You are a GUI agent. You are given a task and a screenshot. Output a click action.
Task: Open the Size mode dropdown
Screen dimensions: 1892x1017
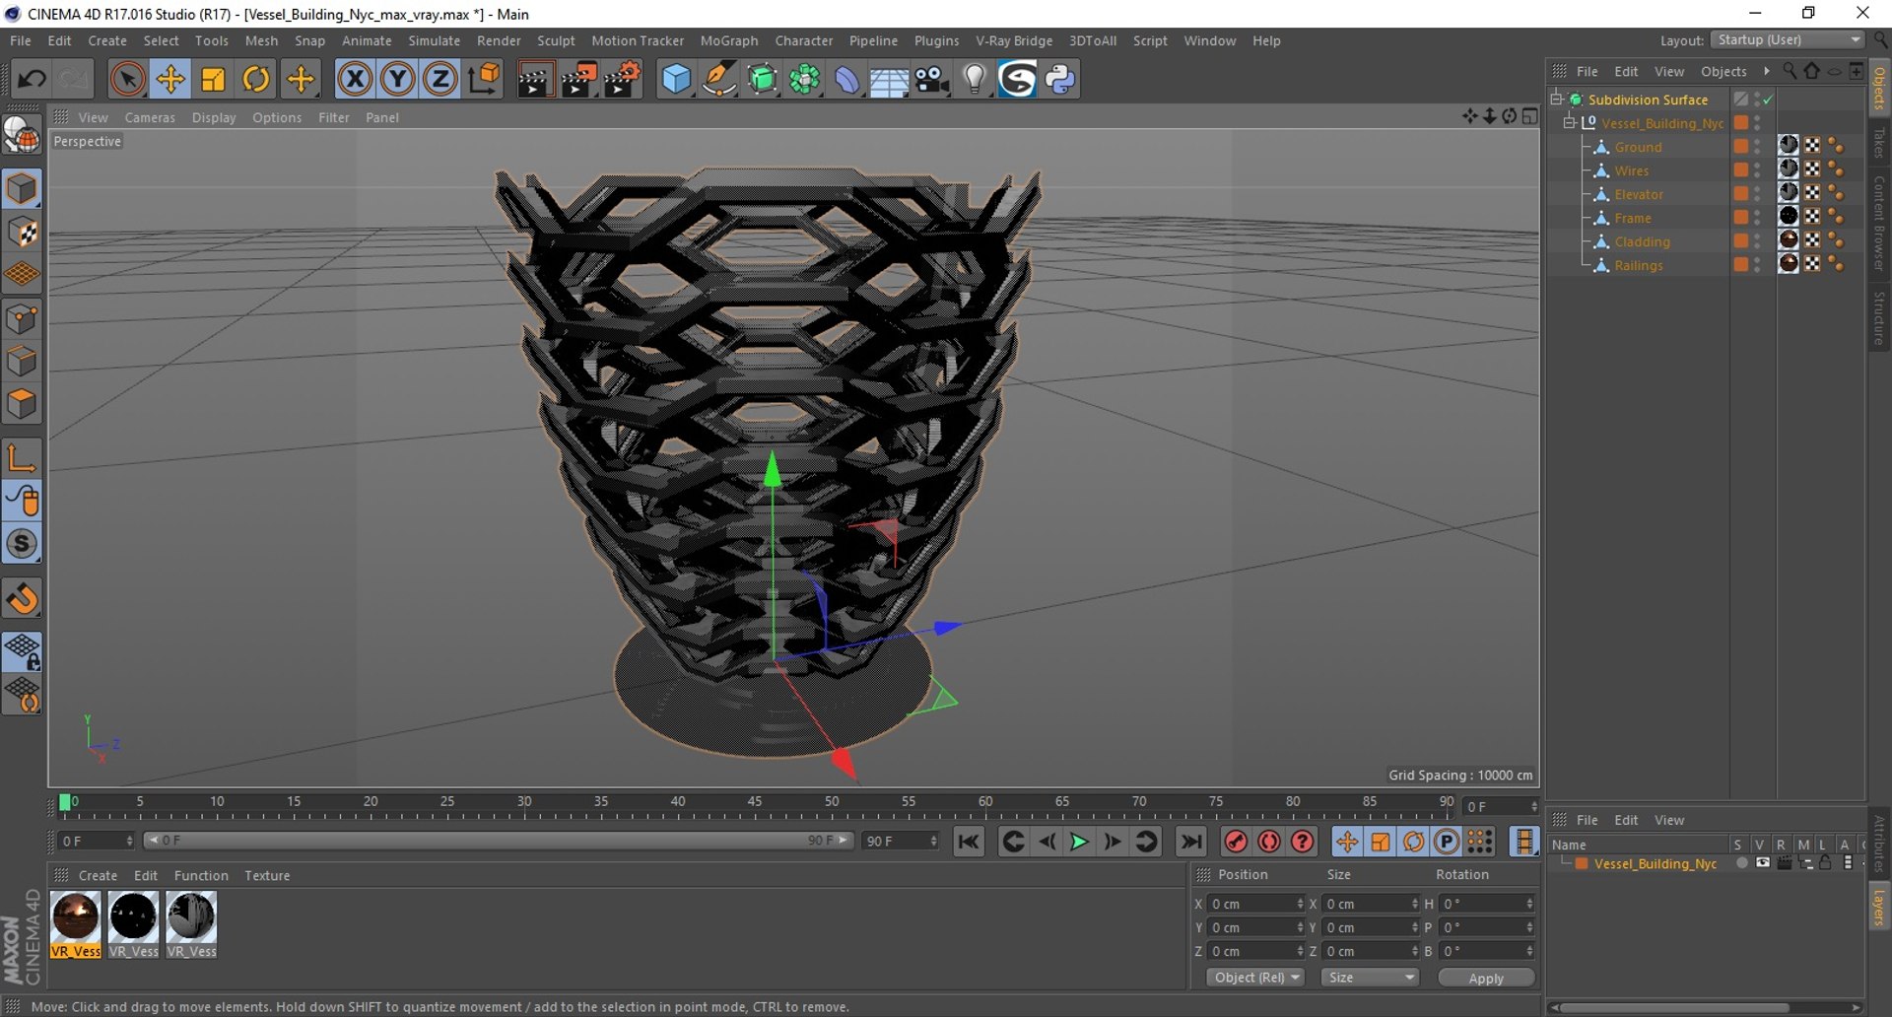[x=1370, y=978]
